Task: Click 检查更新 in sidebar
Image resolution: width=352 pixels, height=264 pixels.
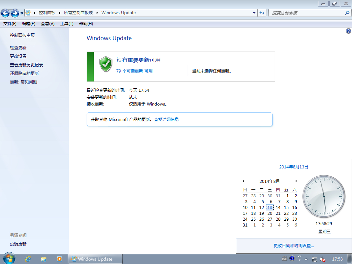Action: pyautogui.click(x=18, y=47)
